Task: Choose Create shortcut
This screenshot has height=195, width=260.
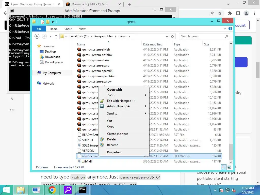Action: point(117,134)
